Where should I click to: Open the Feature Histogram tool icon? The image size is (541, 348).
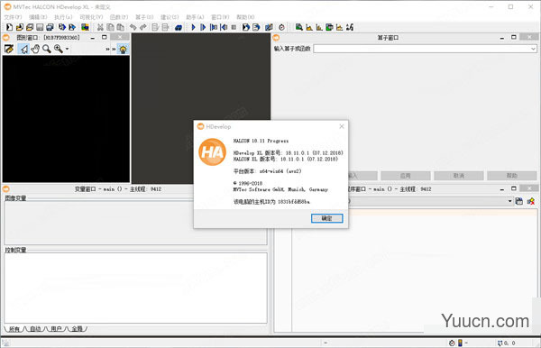coord(319,27)
